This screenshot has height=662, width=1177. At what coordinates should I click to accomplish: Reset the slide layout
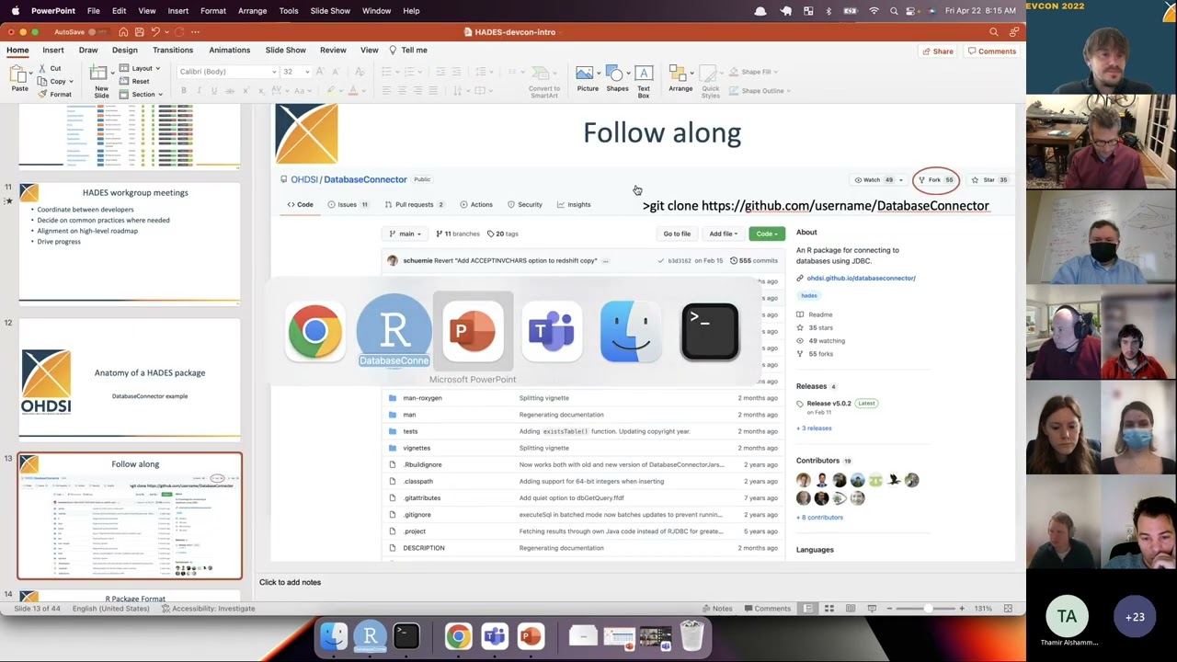pos(134,81)
